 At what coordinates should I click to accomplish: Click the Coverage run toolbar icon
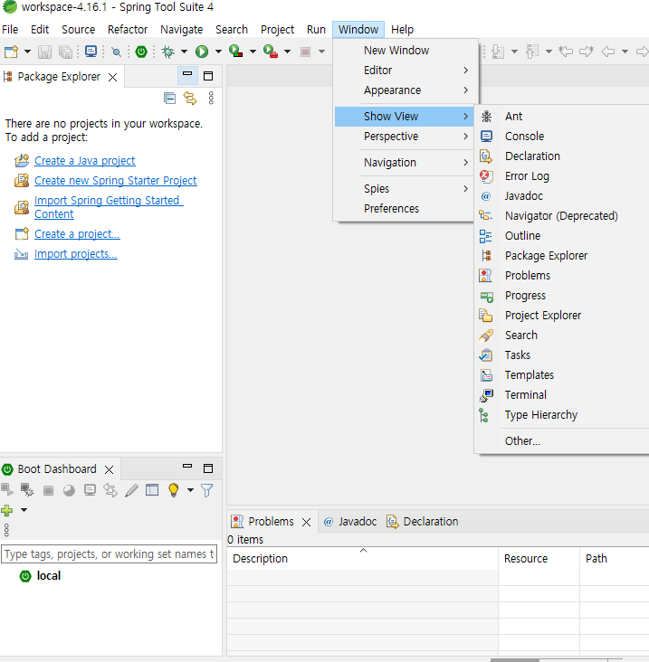tap(235, 52)
